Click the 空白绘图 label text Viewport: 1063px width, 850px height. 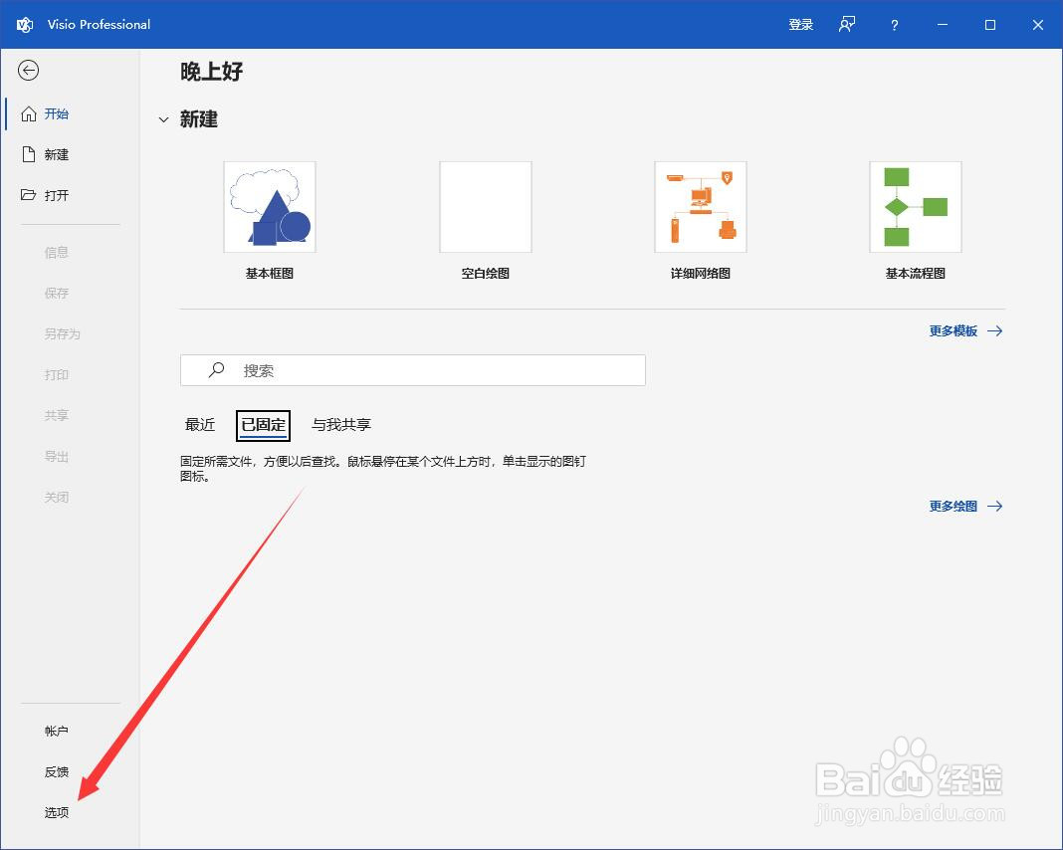(x=486, y=273)
